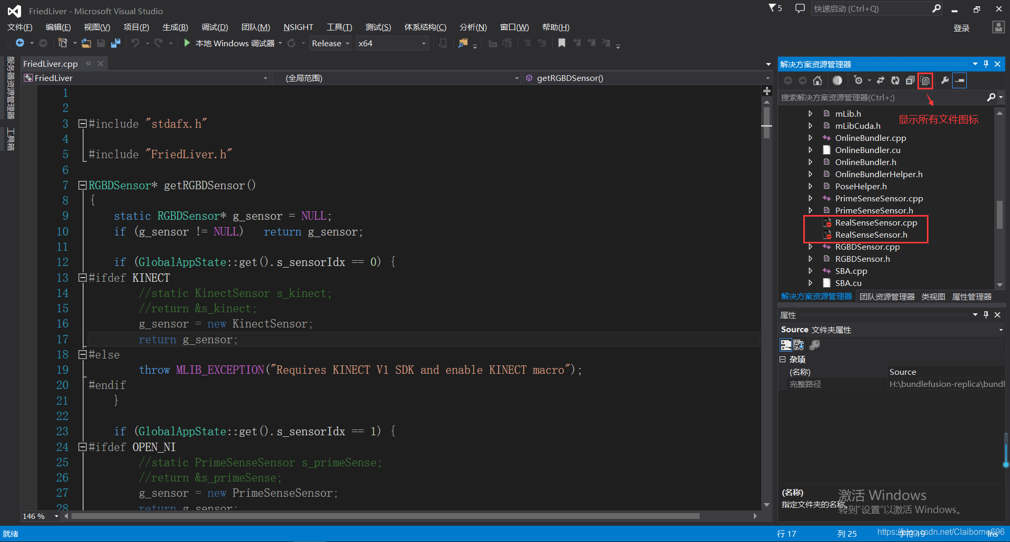1010x542 pixels.
Task: Collapse the #else fold at line 18
Action: pyautogui.click(x=82, y=355)
